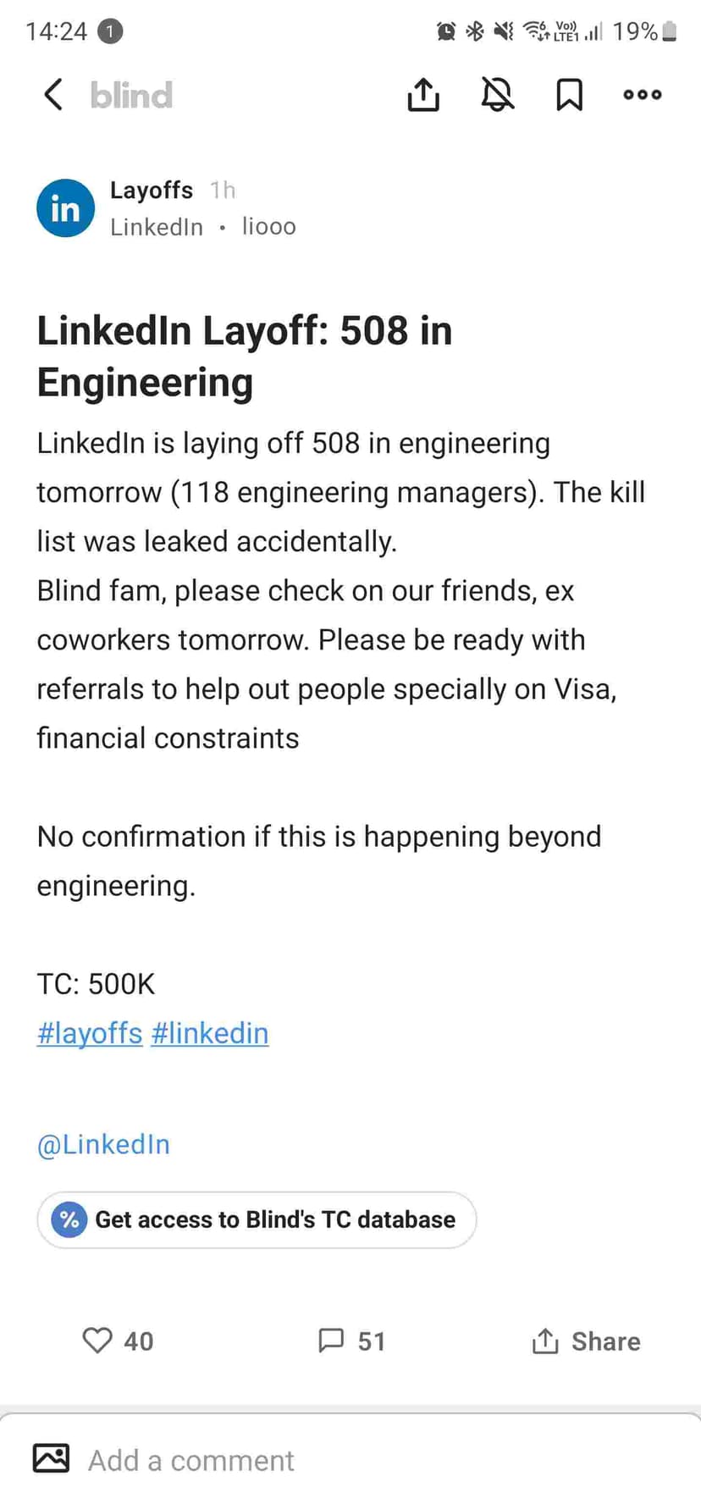This screenshot has height=1504, width=701.
Task: Toggle post notifications bell icon
Action: click(x=498, y=95)
